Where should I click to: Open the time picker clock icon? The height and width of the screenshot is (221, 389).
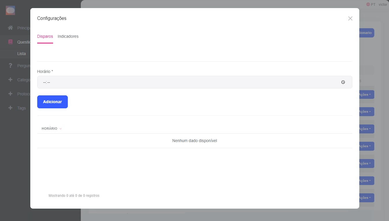pos(343,82)
